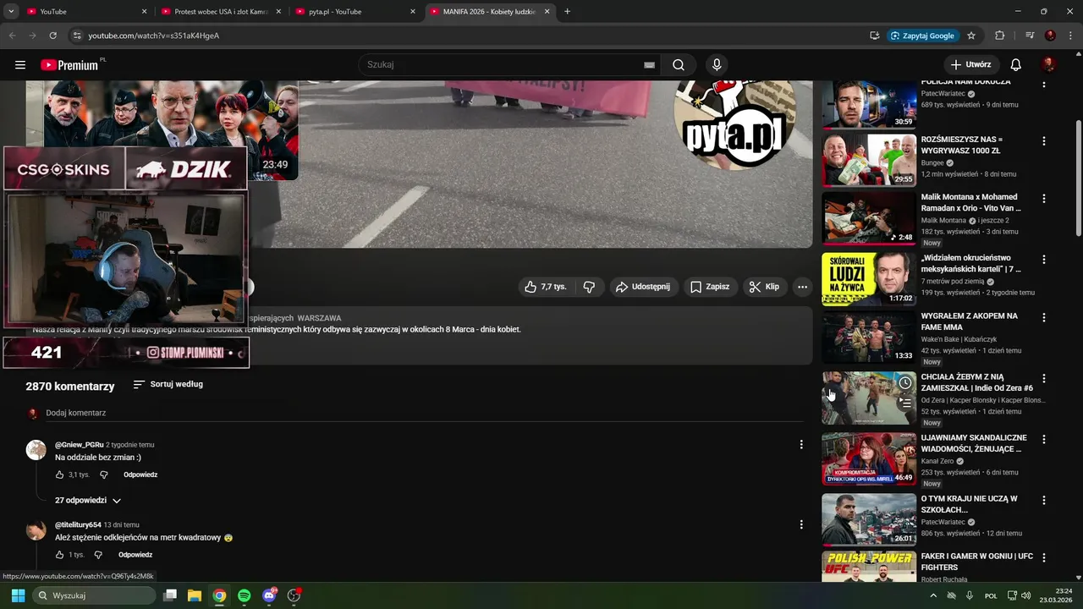The width and height of the screenshot is (1083, 609).
Task: Open more video actions three-dot button
Action: point(802,287)
